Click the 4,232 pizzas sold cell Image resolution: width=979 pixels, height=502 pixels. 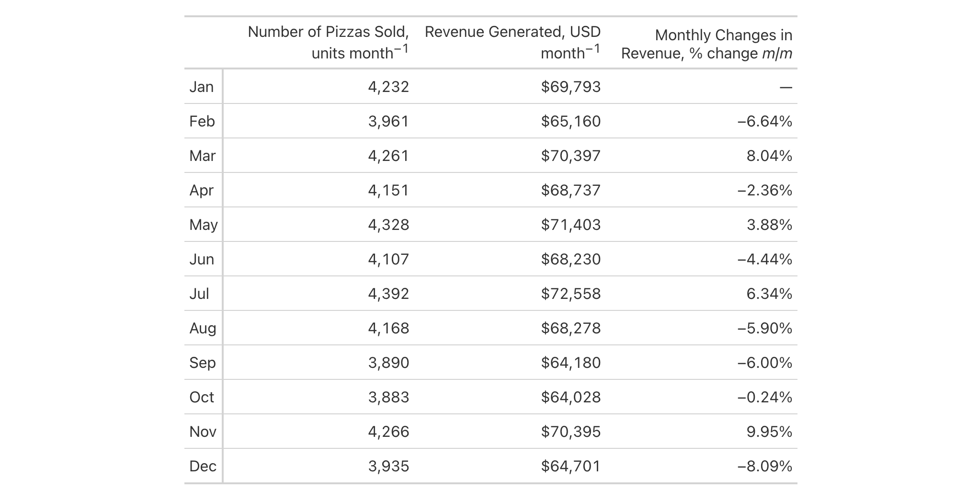[x=388, y=87]
